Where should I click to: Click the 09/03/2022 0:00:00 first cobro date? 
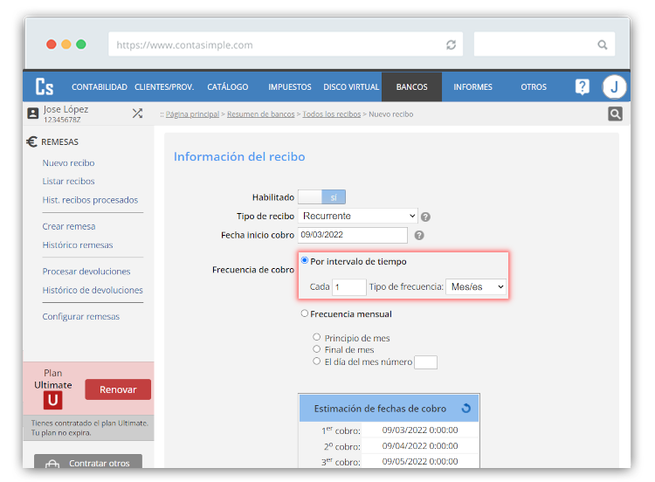tap(420, 430)
